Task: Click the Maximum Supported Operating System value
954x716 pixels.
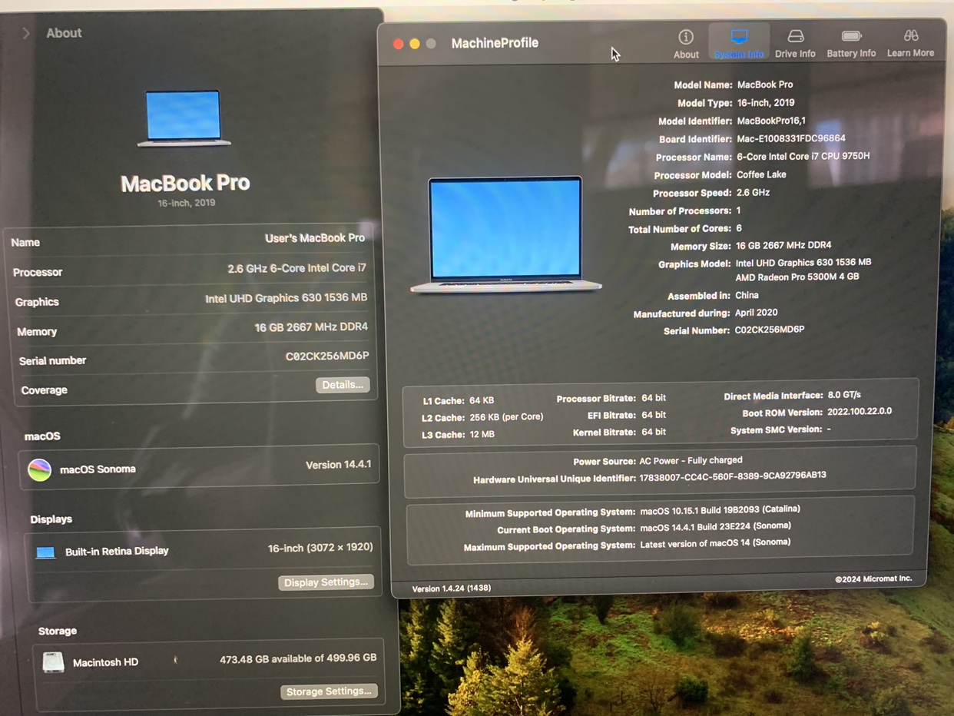Action: pos(715,543)
